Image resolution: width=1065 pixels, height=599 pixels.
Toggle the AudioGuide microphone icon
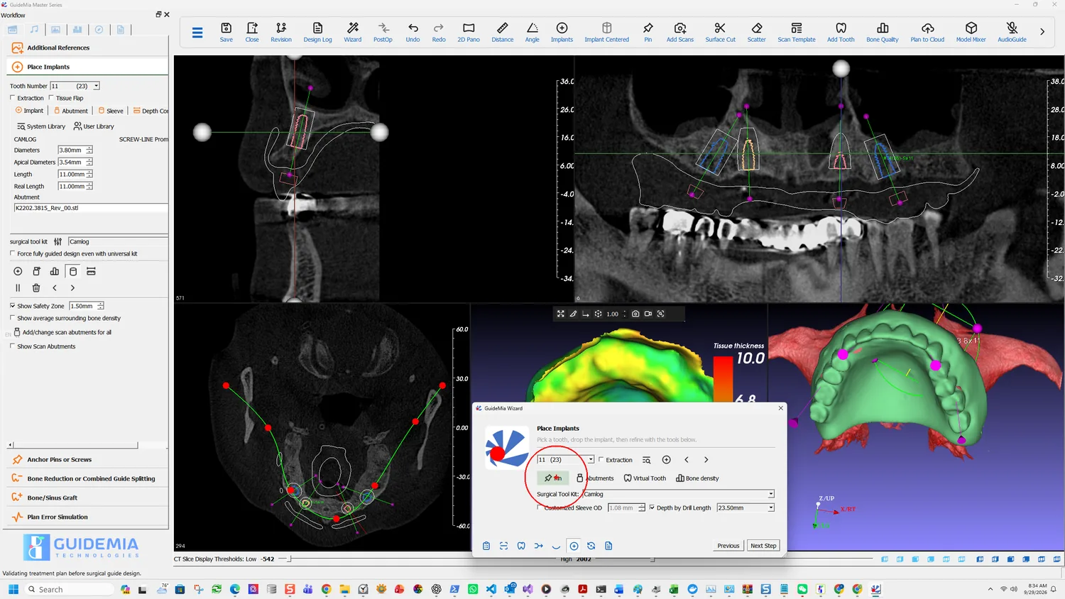tap(1012, 32)
